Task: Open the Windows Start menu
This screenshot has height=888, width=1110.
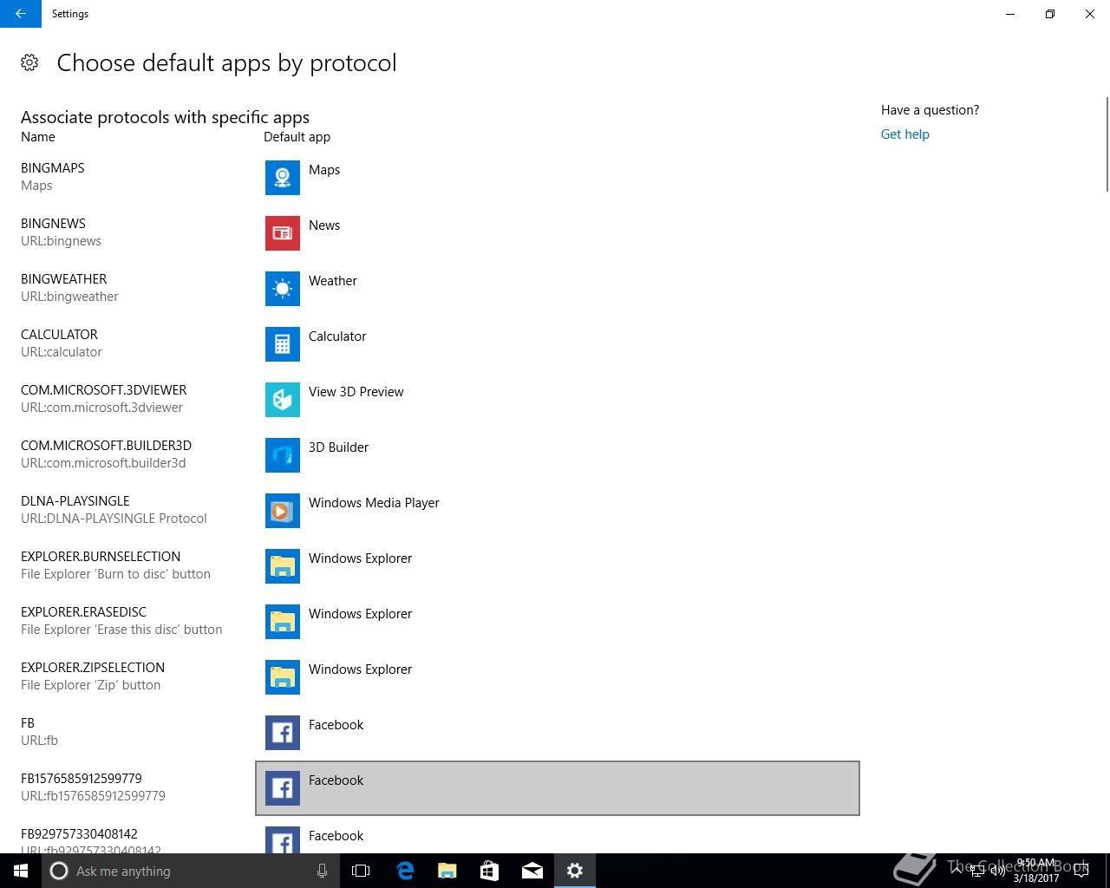Action: pyautogui.click(x=21, y=871)
